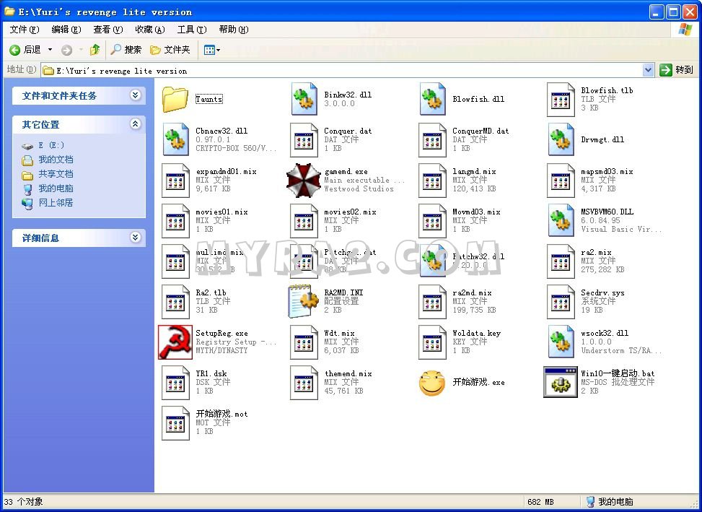Expand the 详细信息 panel
702x512 pixels.
coord(135,238)
